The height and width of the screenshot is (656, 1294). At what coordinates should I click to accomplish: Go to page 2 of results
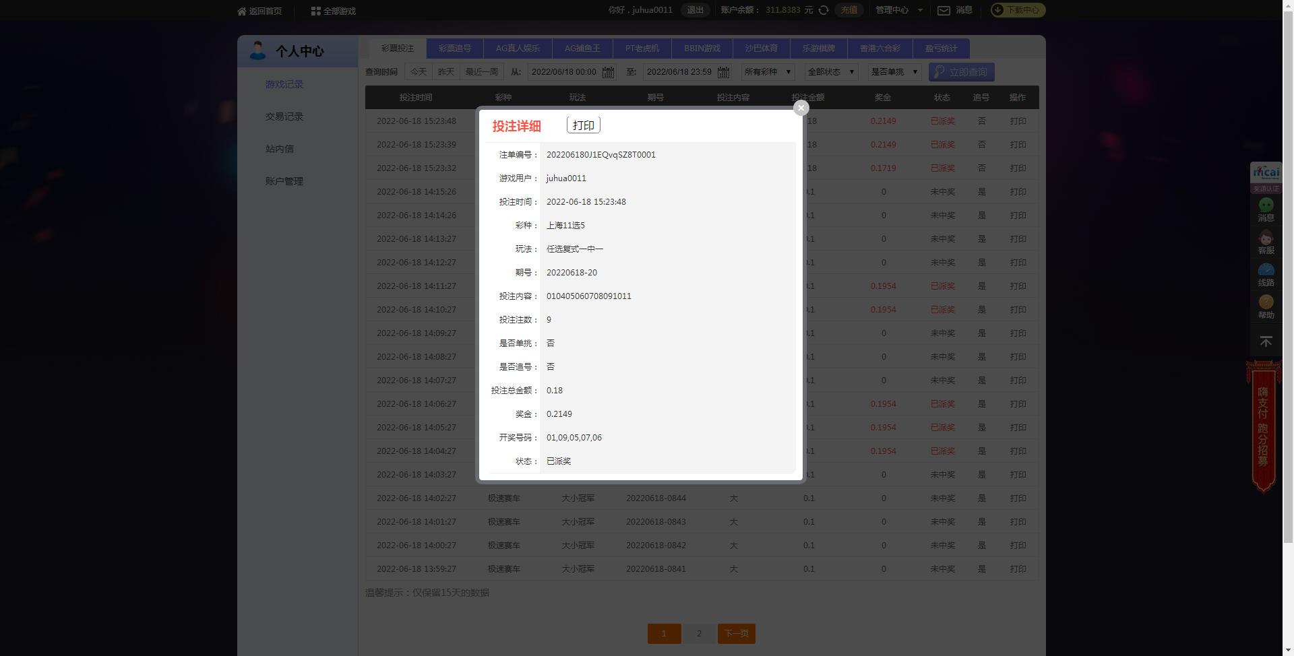pos(699,634)
